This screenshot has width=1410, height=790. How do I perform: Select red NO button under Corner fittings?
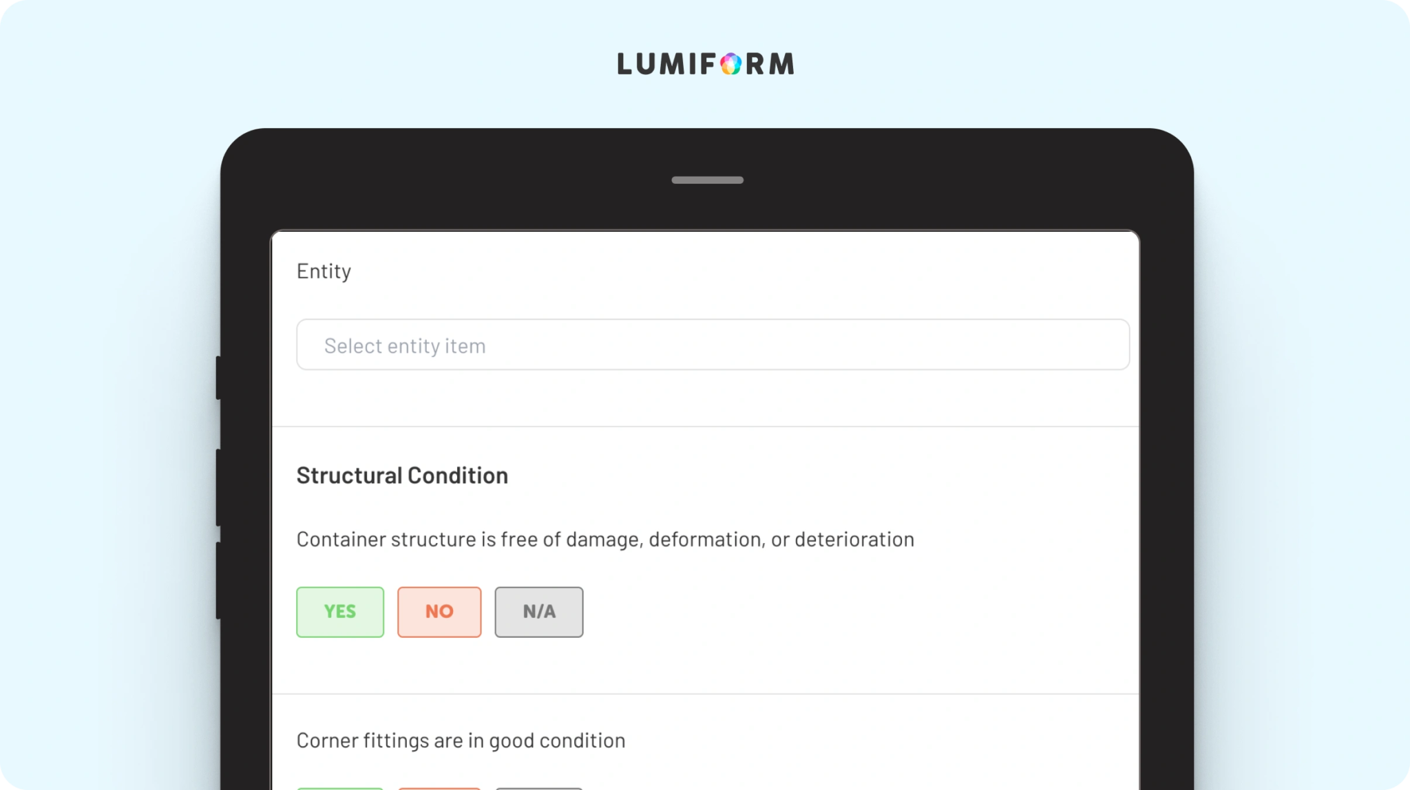[x=439, y=788]
